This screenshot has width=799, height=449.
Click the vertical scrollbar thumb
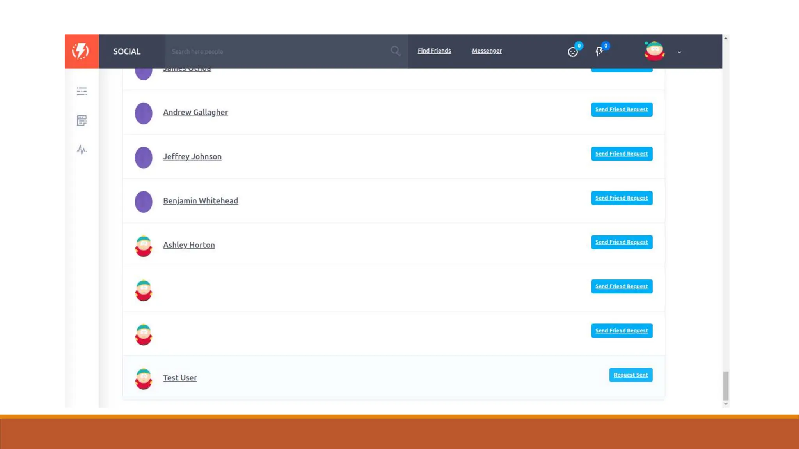pyautogui.click(x=726, y=385)
